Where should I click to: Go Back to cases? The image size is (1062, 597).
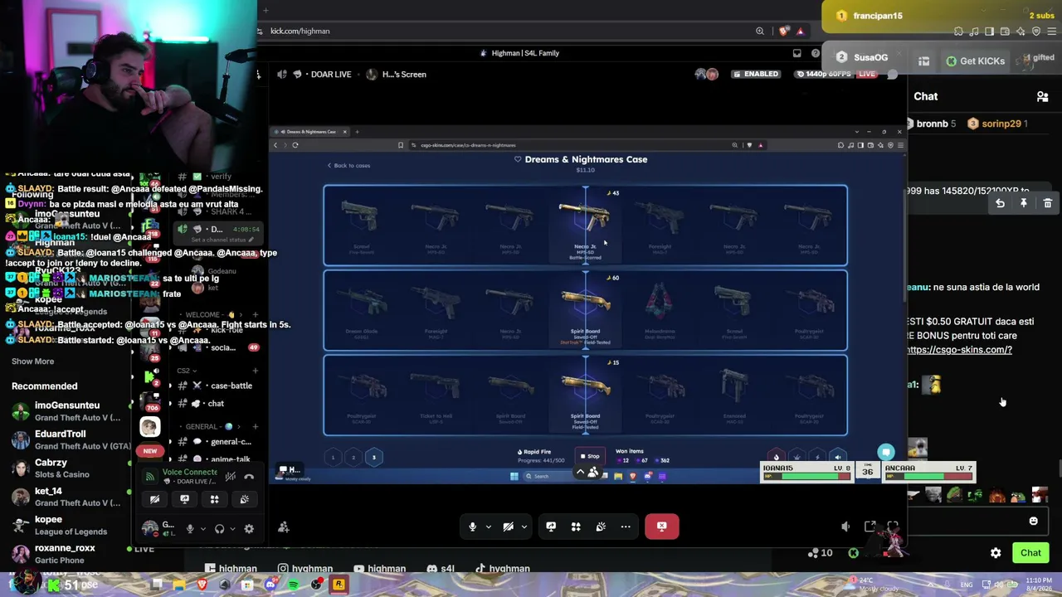348,166
